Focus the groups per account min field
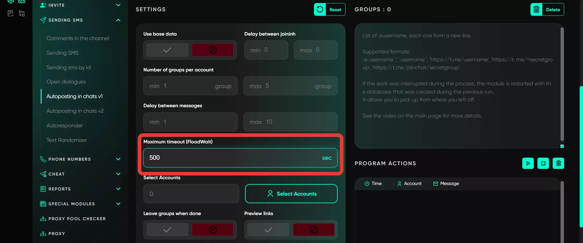The height and width of the screenshot is (243, 583). click(x=190, y=86)
